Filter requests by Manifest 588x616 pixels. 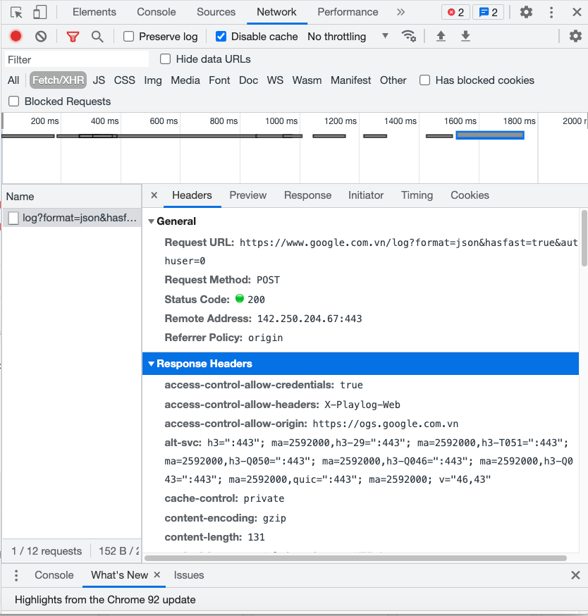coord(350,80)
